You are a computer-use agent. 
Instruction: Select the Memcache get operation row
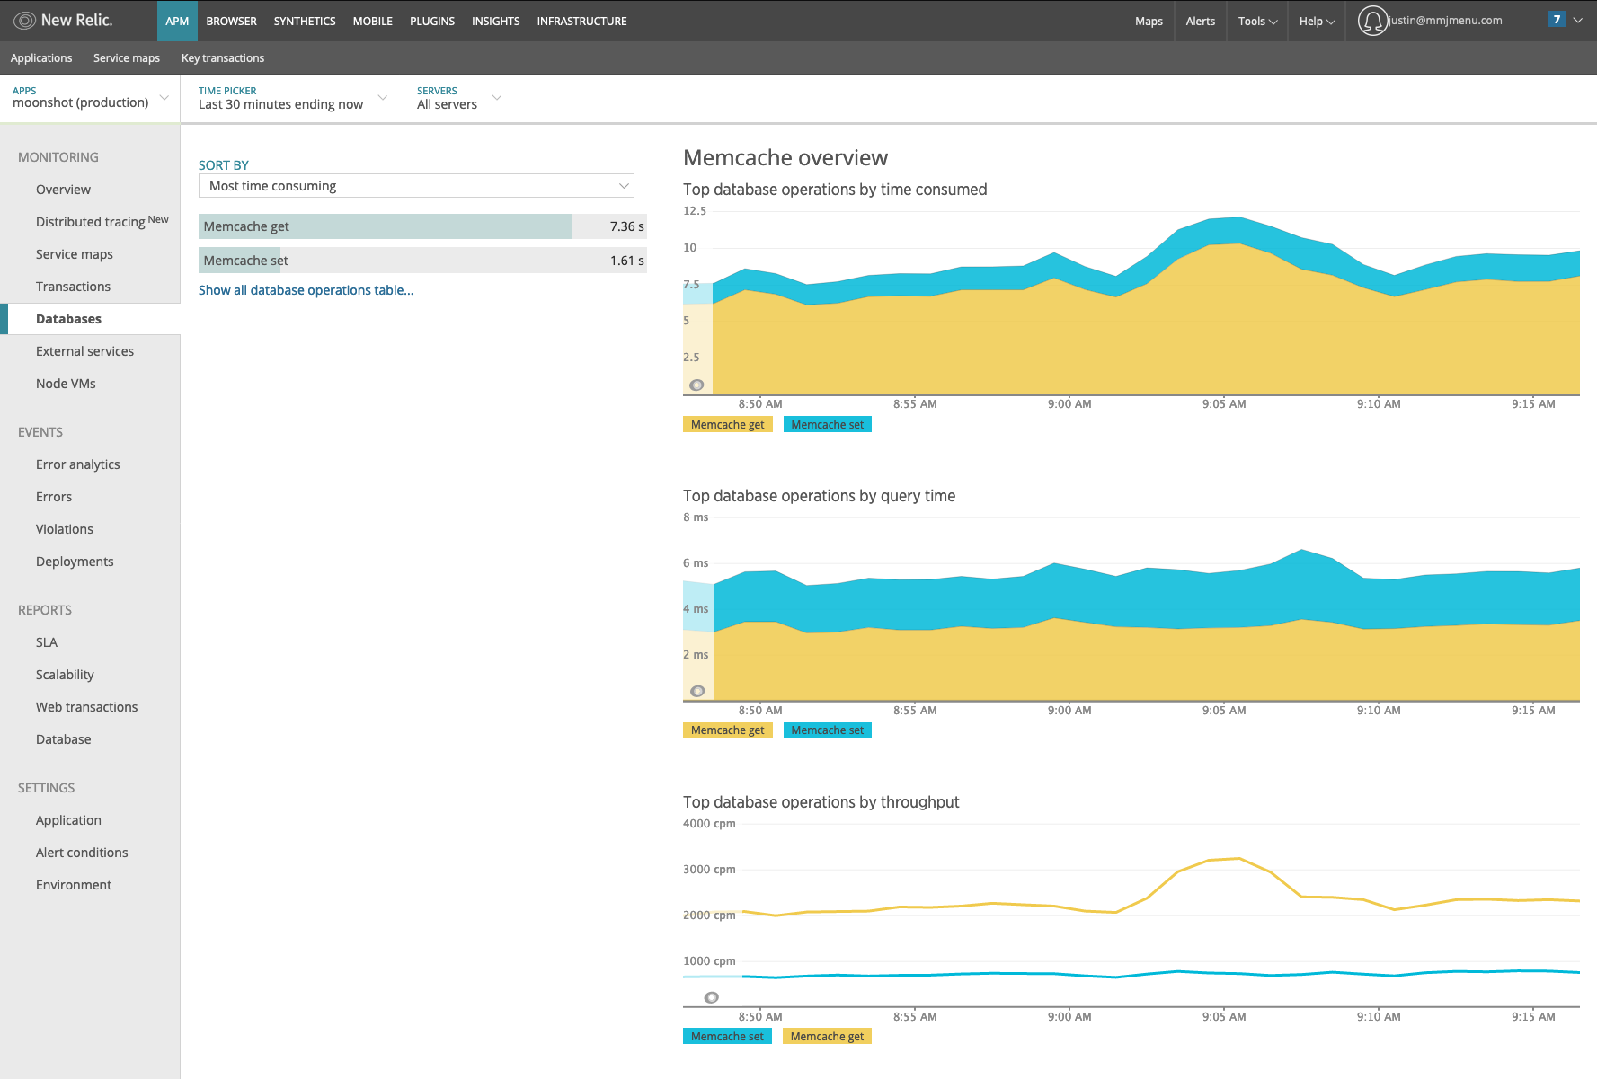tap(422, 226)
